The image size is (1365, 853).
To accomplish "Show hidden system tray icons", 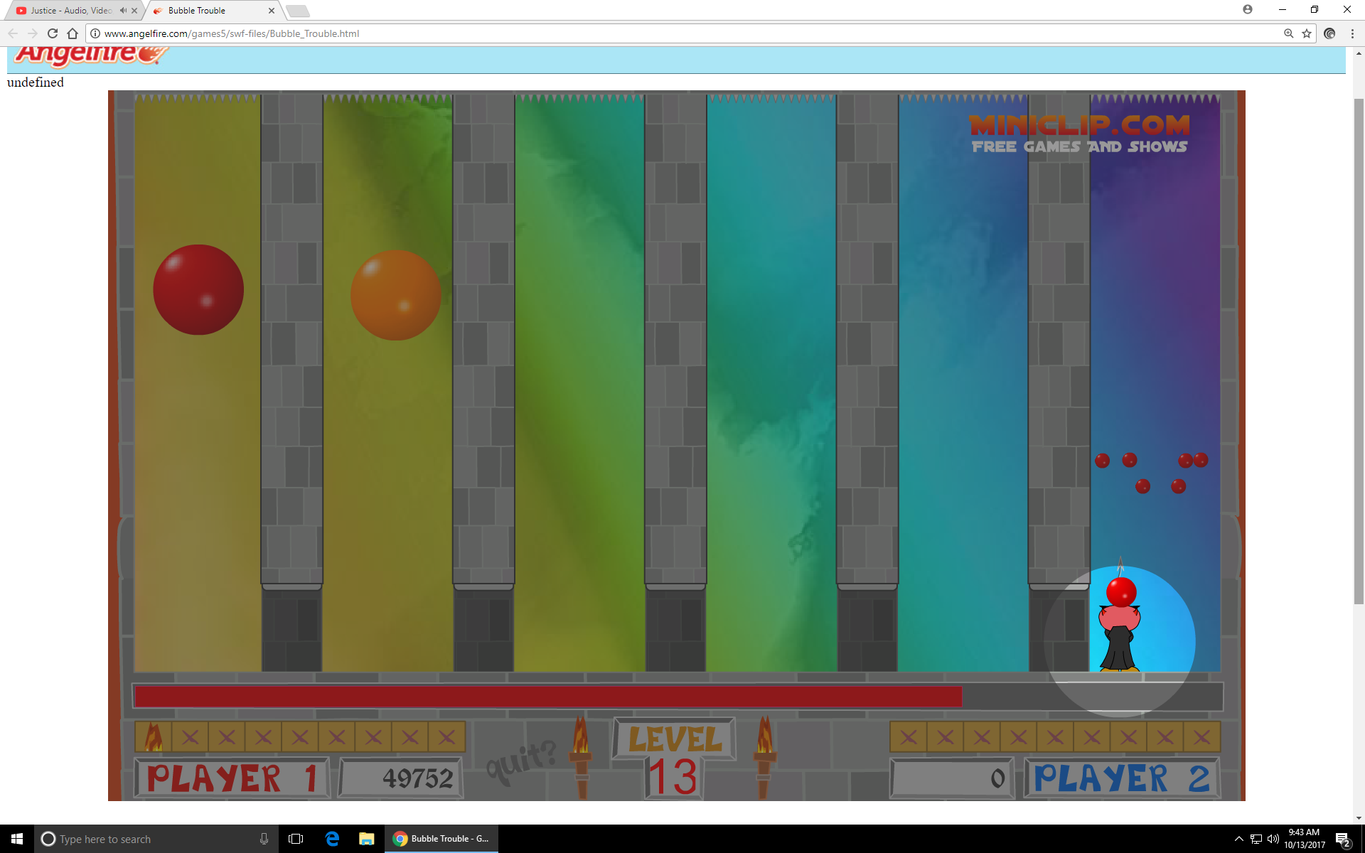I will click(1238, 839).
